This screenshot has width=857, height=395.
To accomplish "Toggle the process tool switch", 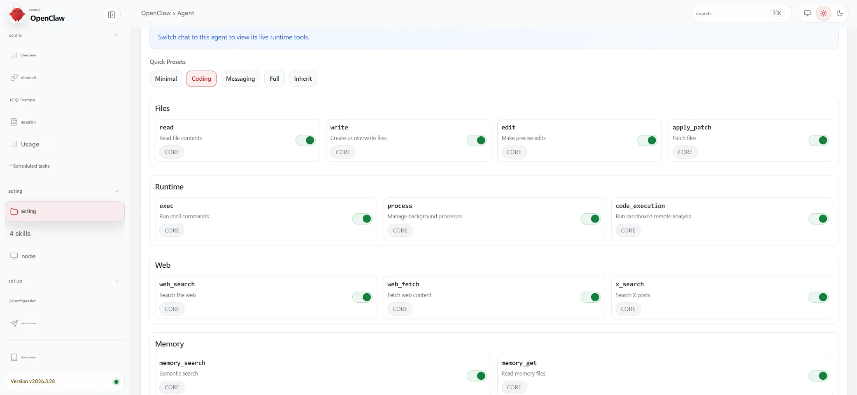I will point(591,219).
